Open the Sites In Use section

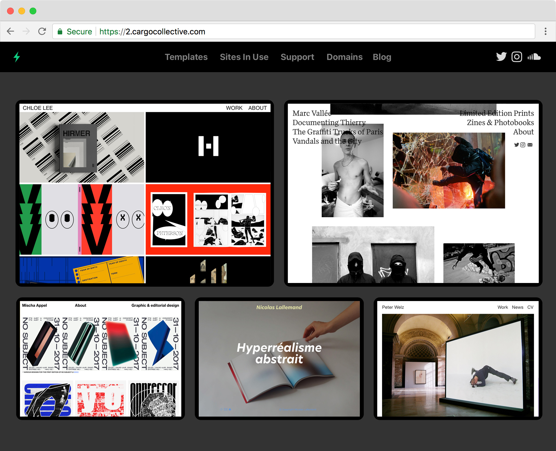click(x=244, y=57)
